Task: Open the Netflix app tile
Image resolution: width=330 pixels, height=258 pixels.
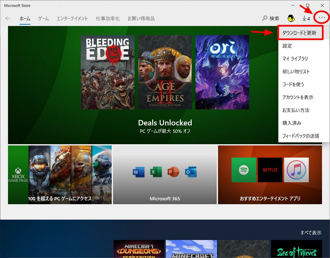Action: tap(270, 170)
